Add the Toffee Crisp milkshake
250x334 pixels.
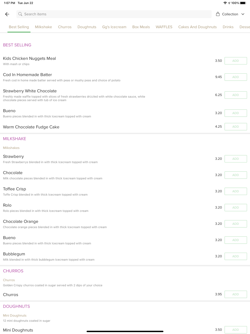pos(235,191)
